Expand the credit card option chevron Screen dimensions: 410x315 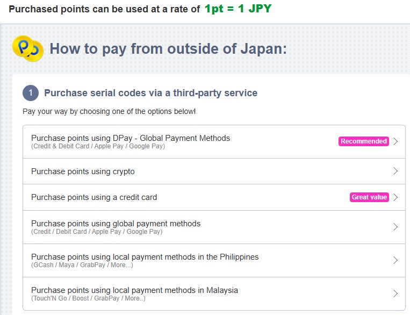[x=395, y=197]
